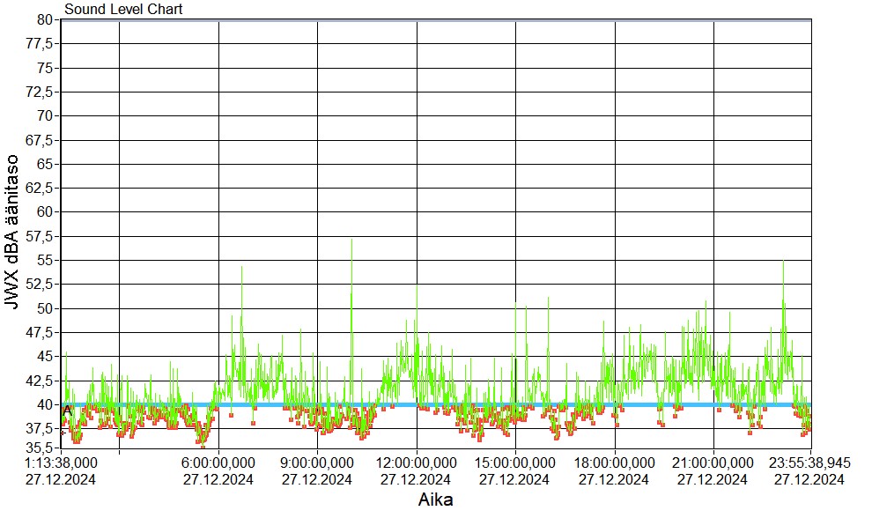The width and height of the screenshot is (872, 518).
Task: Click the "A" marker at chart's left edge
Action: [67, 411]
